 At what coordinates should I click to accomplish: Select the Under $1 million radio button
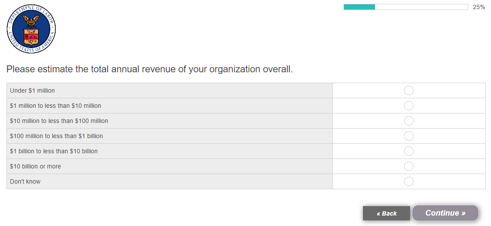tap(408, 90)
